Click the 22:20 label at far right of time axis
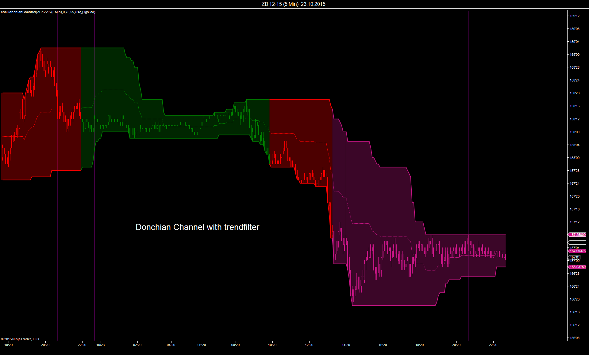This screenshot has width=589, height=355. pyautogui.click(x=493, y=345)
